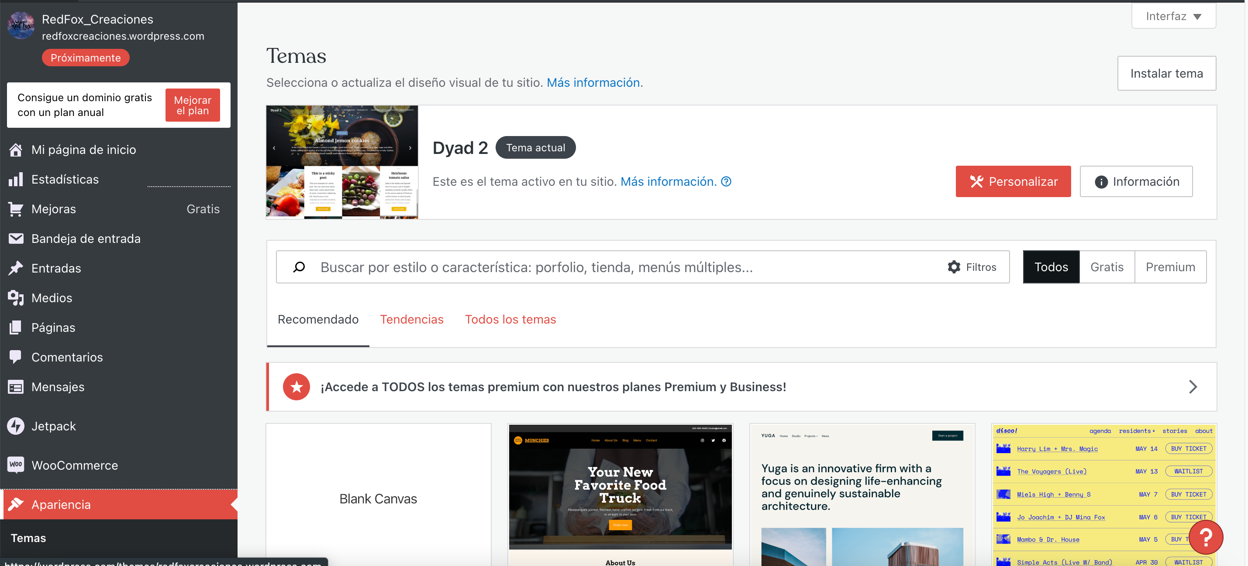
Task: Open the Jetpack menu item
Action: point(119,426)
